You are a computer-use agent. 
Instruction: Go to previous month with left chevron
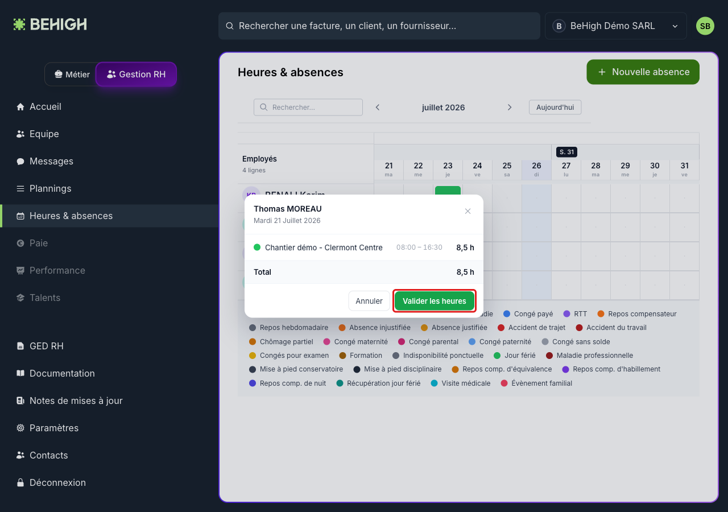(x=378, y=108)
